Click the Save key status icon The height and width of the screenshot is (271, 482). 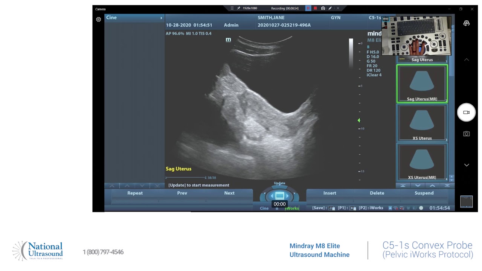click(331, 208)
